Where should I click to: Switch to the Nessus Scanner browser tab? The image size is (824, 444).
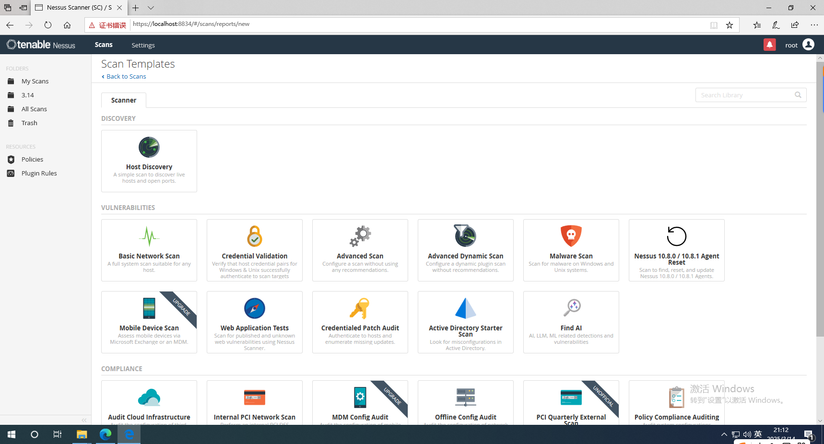click(79, 8)
